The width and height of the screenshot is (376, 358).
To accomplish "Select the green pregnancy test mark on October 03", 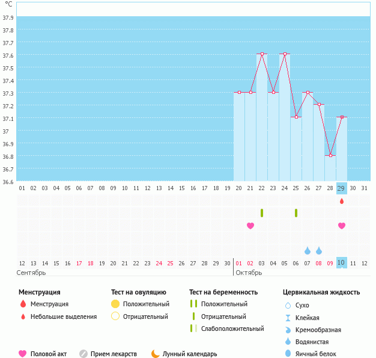I will point(262,213).
